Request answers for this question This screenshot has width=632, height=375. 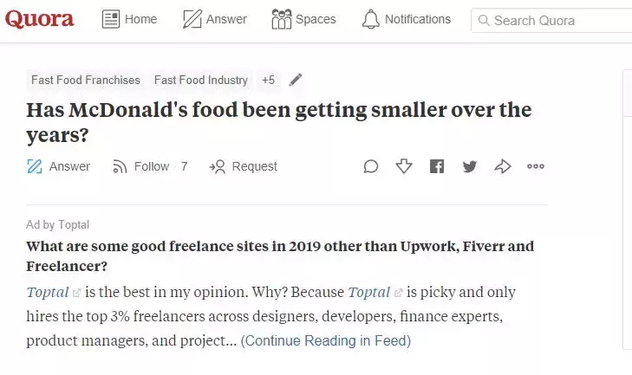[x=243, y=166]
